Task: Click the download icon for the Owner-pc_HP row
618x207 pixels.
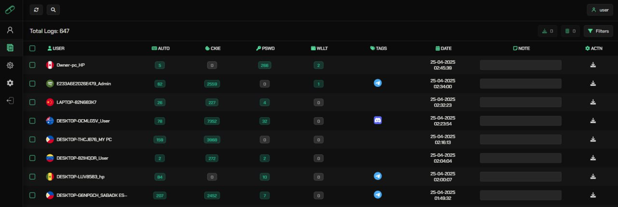Action: [593, 65]
